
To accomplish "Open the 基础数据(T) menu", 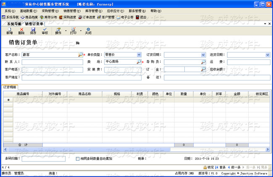I will click(x=29, y=11).
